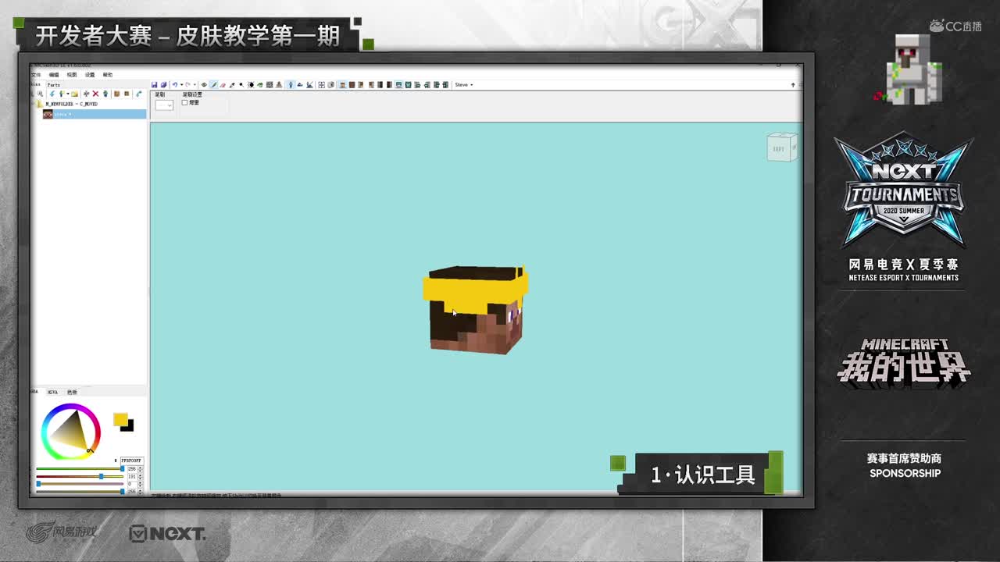Select the Pencil drawing tool
1000x562 pixels.
pyautogui.click(x=213, y=85)
